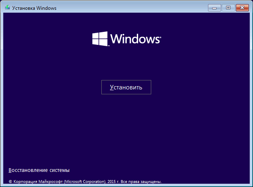The image size is (253, 187).
Task: Click the Windows wordmark next to the logo
Action: click(135, 40)
